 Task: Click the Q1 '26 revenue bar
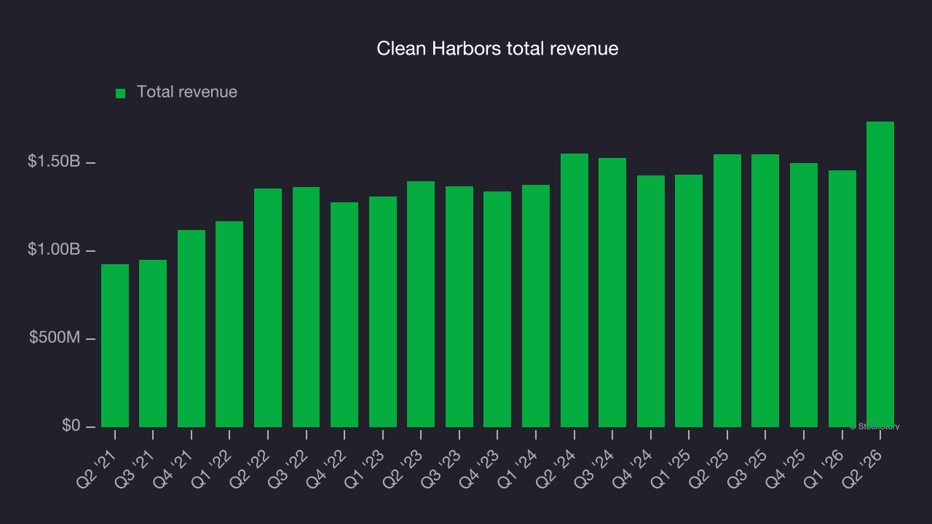(x=842, y=298)
